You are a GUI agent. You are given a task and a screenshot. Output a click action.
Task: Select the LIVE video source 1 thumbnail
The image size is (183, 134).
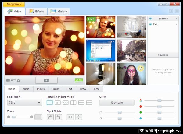pyautogui.click(x=101, y=27)
